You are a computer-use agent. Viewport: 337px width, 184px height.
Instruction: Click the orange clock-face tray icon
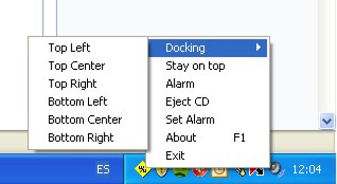pyautogui.click(x=219, y=173)
